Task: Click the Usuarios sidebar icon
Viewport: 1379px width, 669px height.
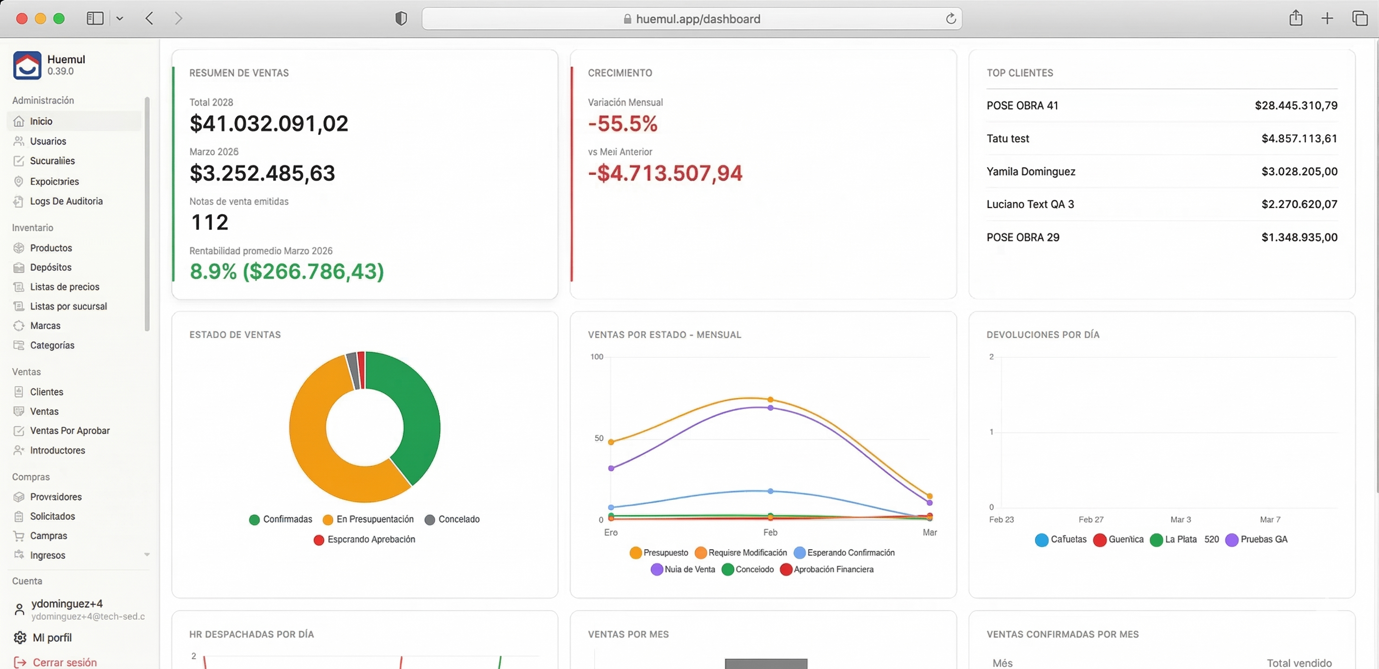Action: click(19, 141)
